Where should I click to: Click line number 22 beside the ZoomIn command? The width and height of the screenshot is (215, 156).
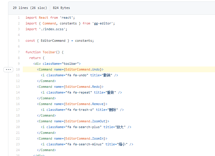pyautogui.click(x=18, y=138)
